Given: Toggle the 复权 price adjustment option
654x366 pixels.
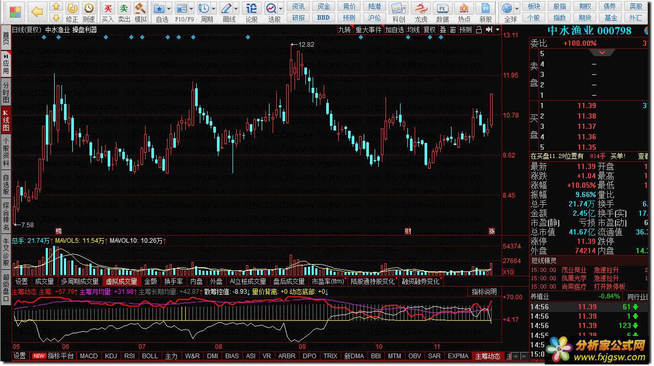Looking at the screenshot, I should [x=430, y=30].
